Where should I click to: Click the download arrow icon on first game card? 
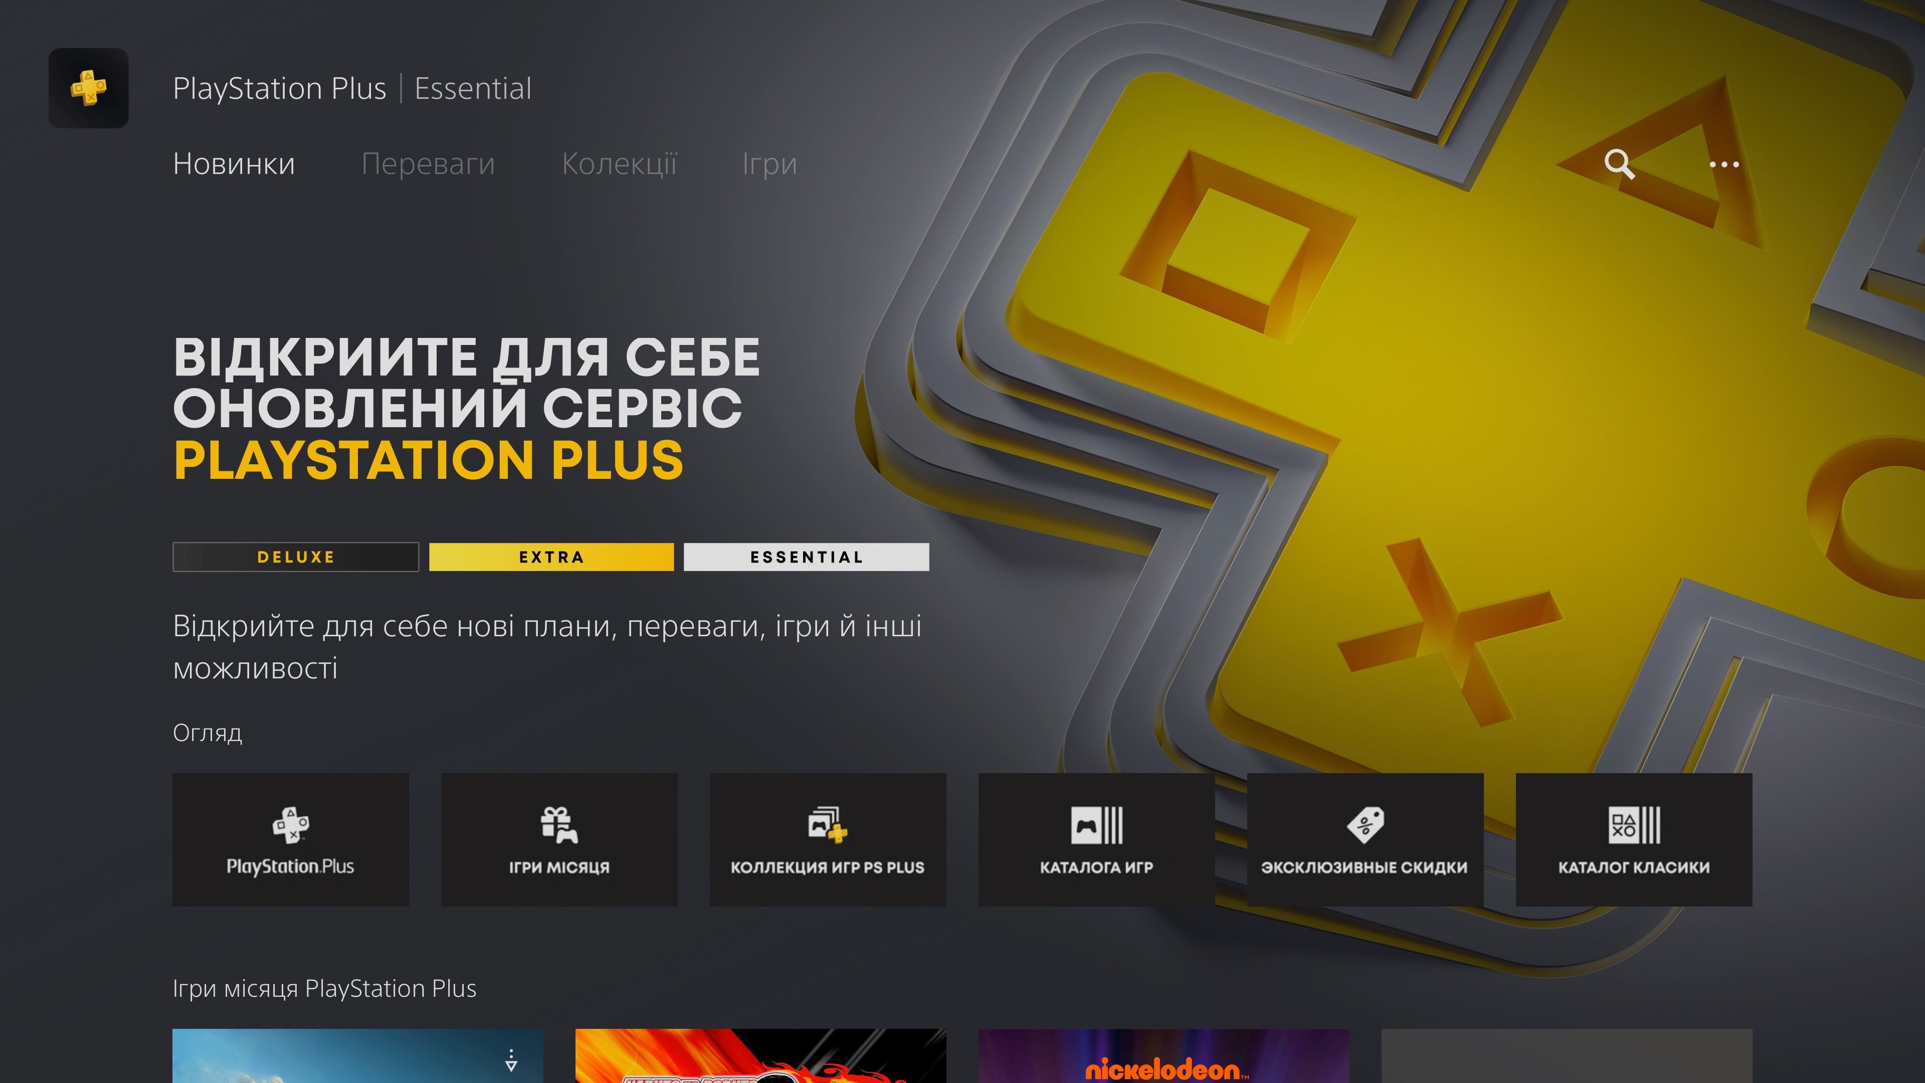[511, 1060]
